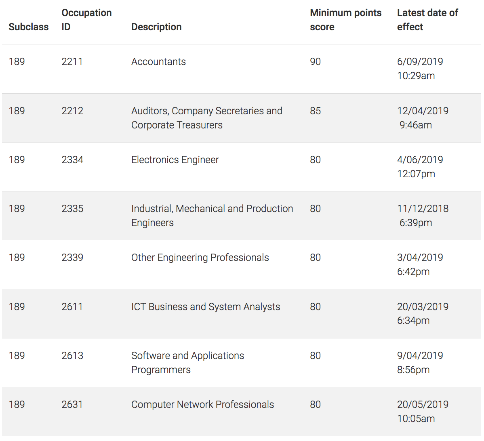Select the Electronics Engineer row text

click(175, 160)
